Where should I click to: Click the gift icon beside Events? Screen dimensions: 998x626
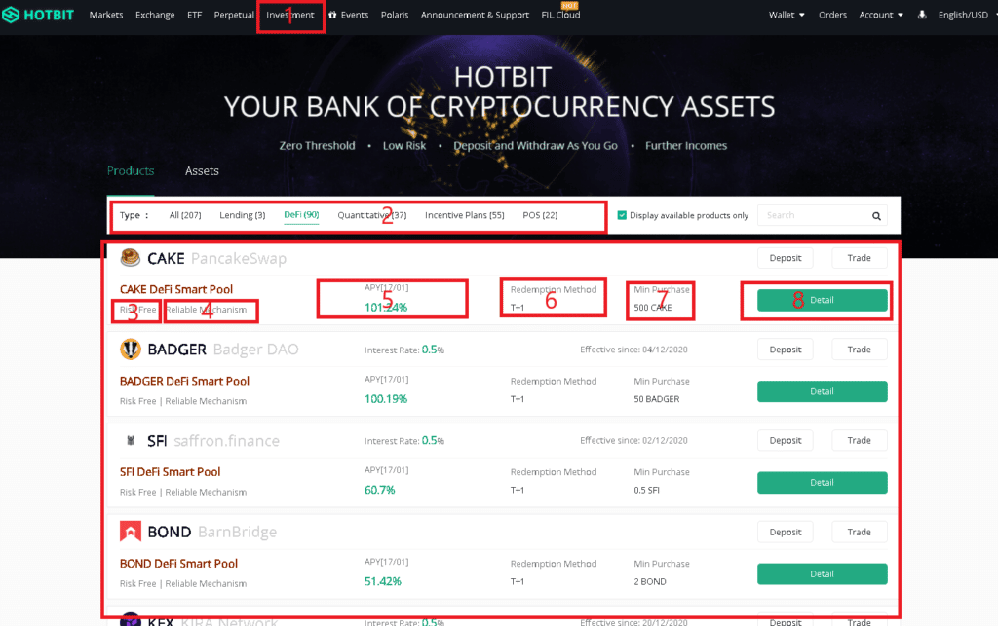coord(332,15)
